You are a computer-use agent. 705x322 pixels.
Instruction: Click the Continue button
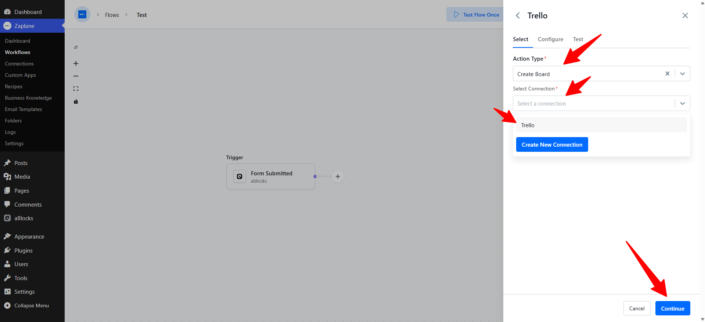click(673, 308)
